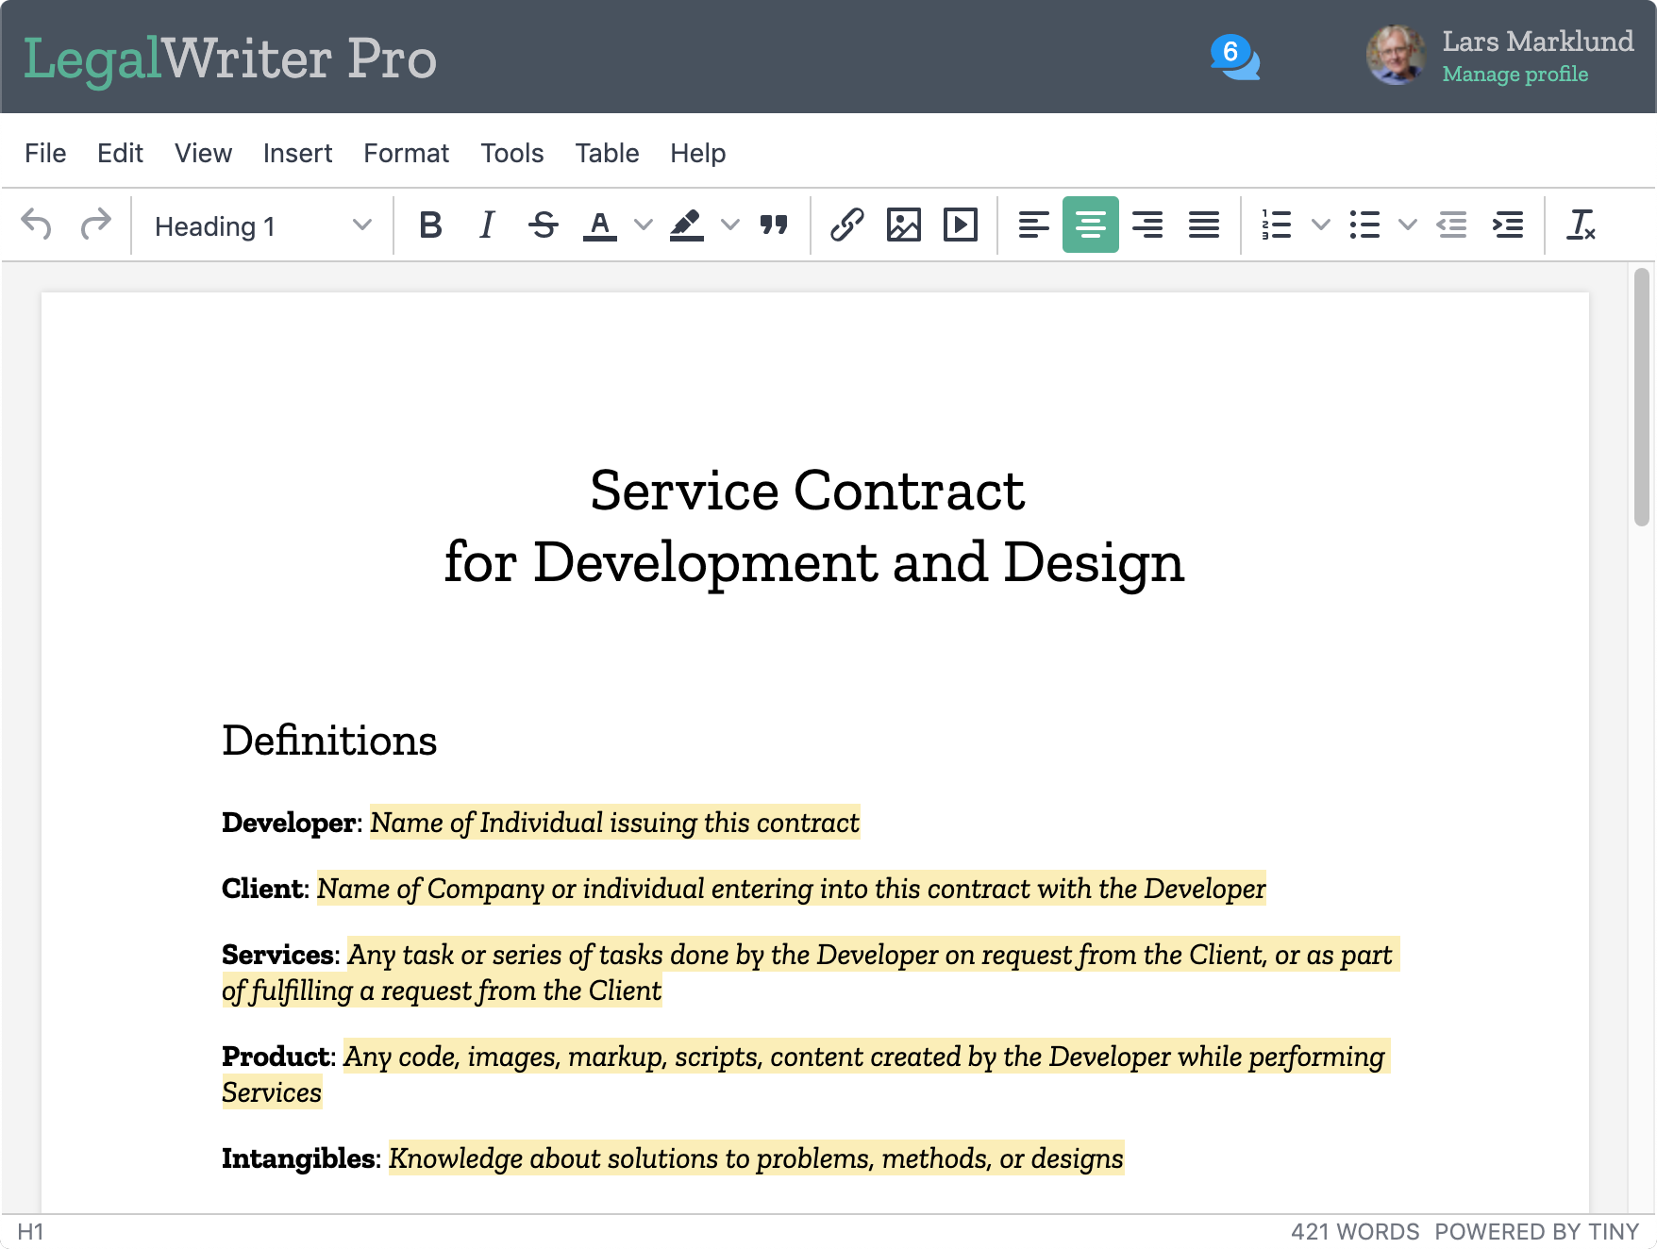Insert a media embed
This screenshot has width=1657, height=1249.
pos(960,225)
